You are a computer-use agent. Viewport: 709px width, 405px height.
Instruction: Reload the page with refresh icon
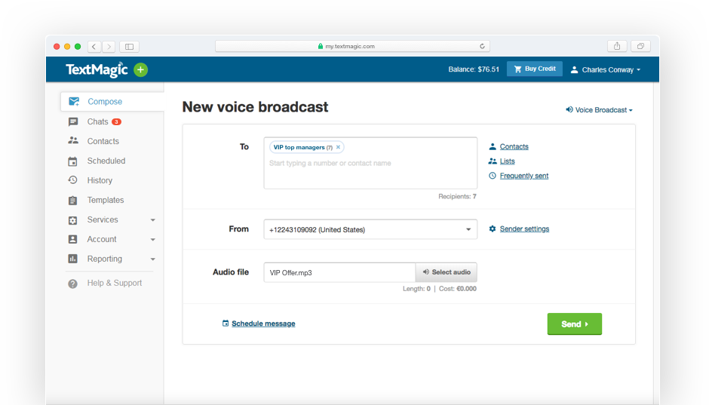(482, 46)
